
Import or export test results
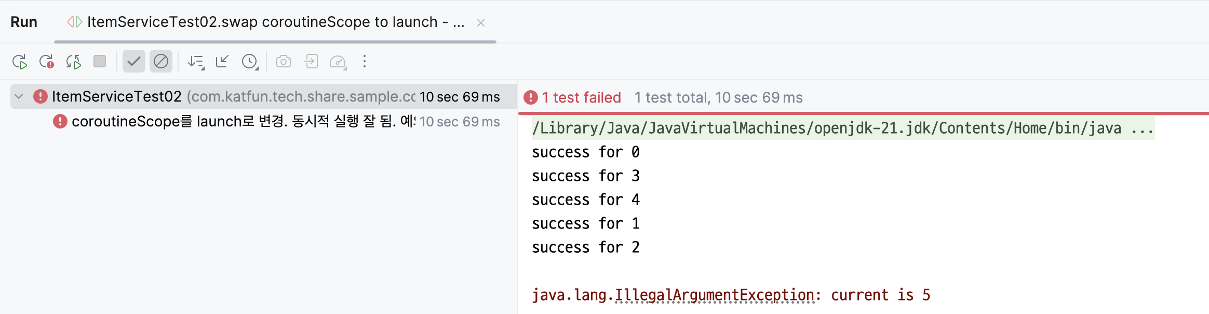click(311, 62)
